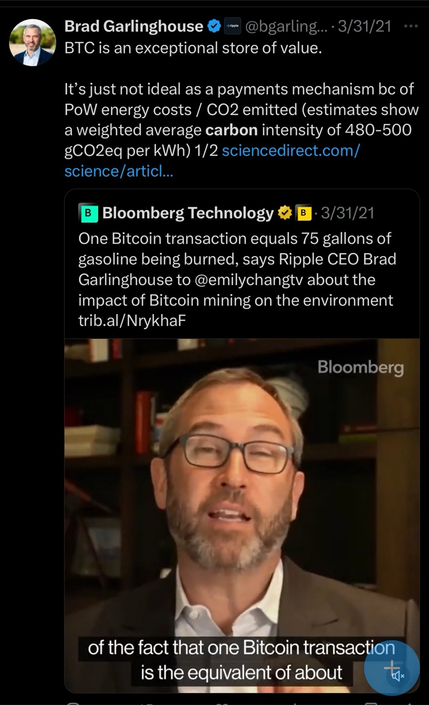Open the three-dot more options menu
The width and height of the screenshot is (429, 705).
click(410, 27)
